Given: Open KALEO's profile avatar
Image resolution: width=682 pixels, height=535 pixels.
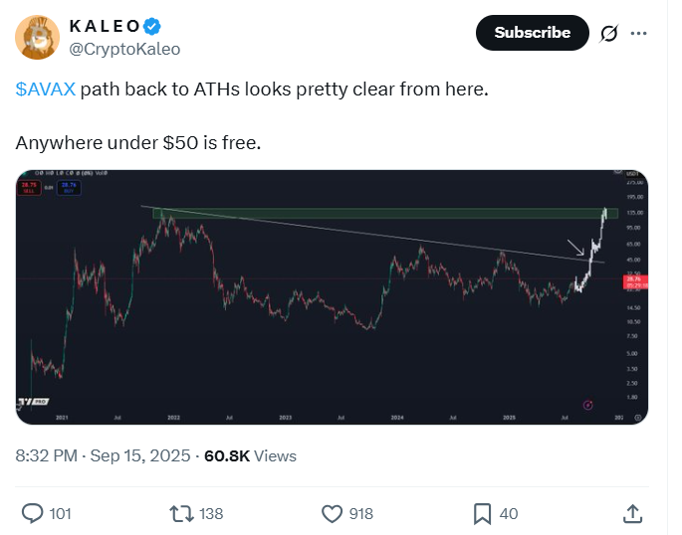Looking at the screenshot, I should pyautogui.click(x=36, y=37).
